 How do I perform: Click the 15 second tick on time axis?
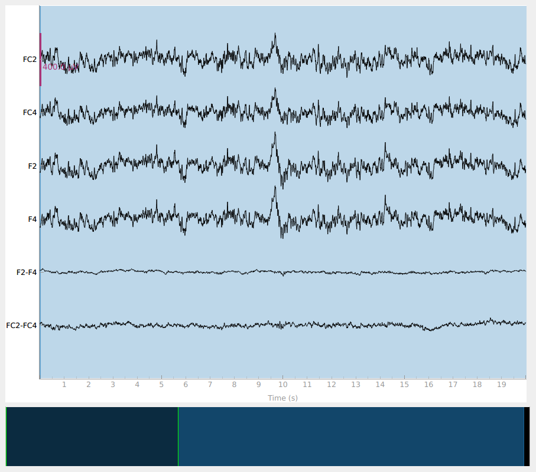click(404, 385)
